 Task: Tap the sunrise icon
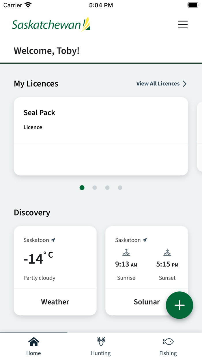(x=126, y=252)
